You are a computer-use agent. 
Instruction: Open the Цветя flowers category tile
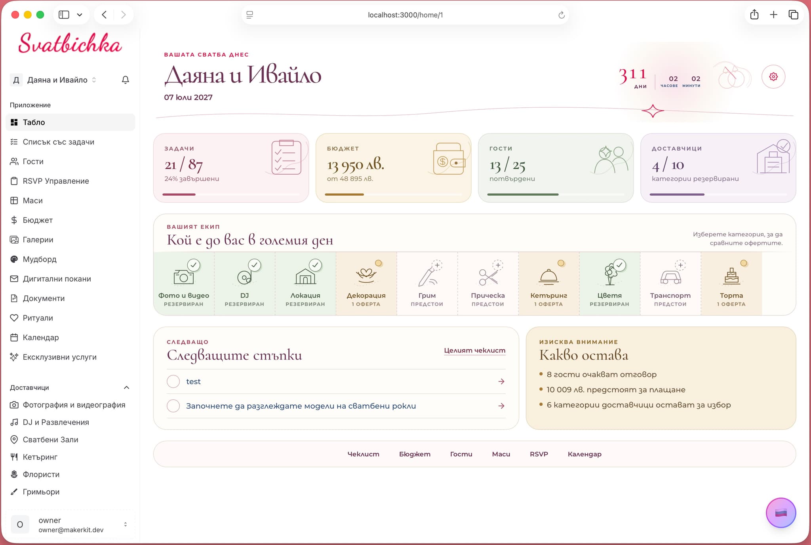point(609,284)
